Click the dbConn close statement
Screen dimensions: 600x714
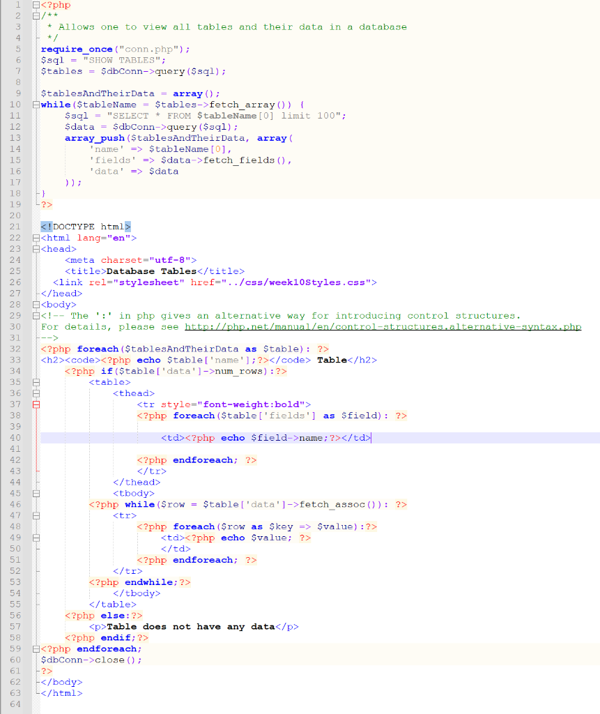click(91, 660)
